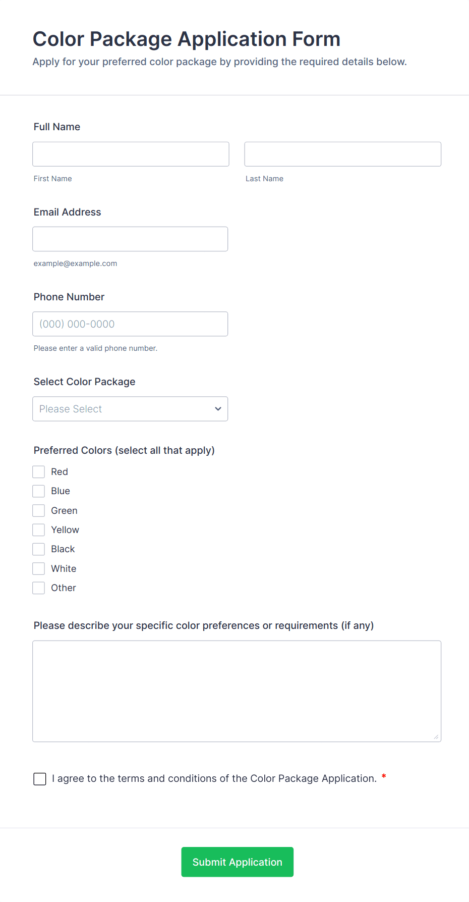Viewport: 469px width, 902px height.
Task: Tick the Blue color checkbox
Action: coord(39,491)
